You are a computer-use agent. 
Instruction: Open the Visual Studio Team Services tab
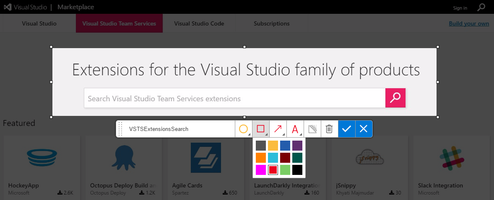(119, 23)
